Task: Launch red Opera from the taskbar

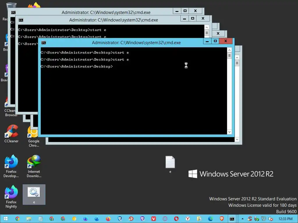Action: click(176, 219)
